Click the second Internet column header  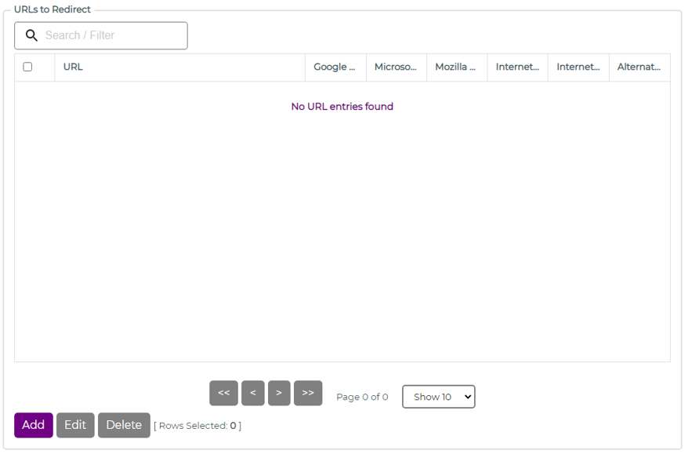[x=578, y=67]
